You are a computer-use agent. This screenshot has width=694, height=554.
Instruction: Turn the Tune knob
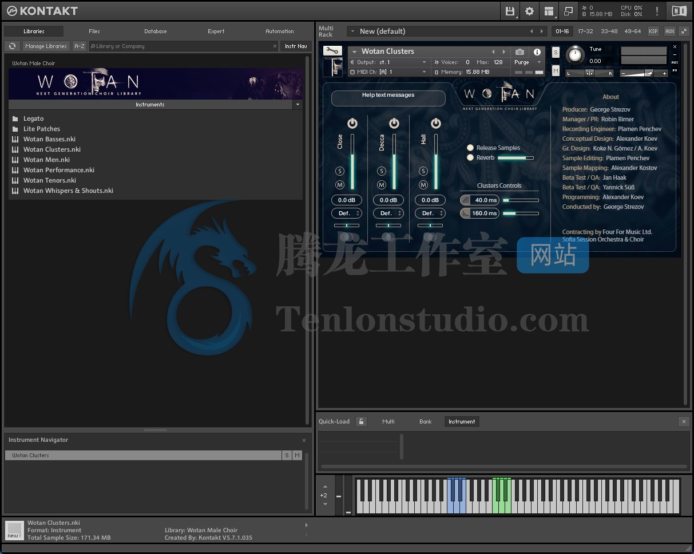click(576, 55)
